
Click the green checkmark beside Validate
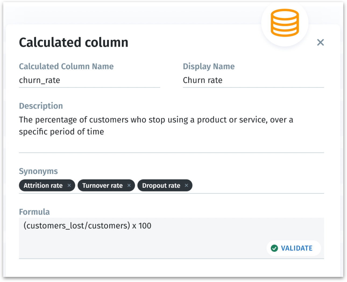[274, 248]
